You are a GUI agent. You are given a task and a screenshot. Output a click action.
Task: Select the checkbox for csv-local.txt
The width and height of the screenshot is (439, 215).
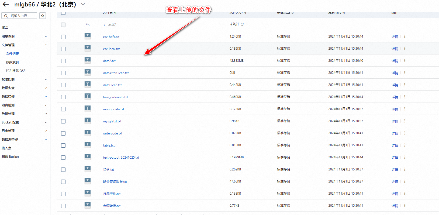[x=63, y=49]
